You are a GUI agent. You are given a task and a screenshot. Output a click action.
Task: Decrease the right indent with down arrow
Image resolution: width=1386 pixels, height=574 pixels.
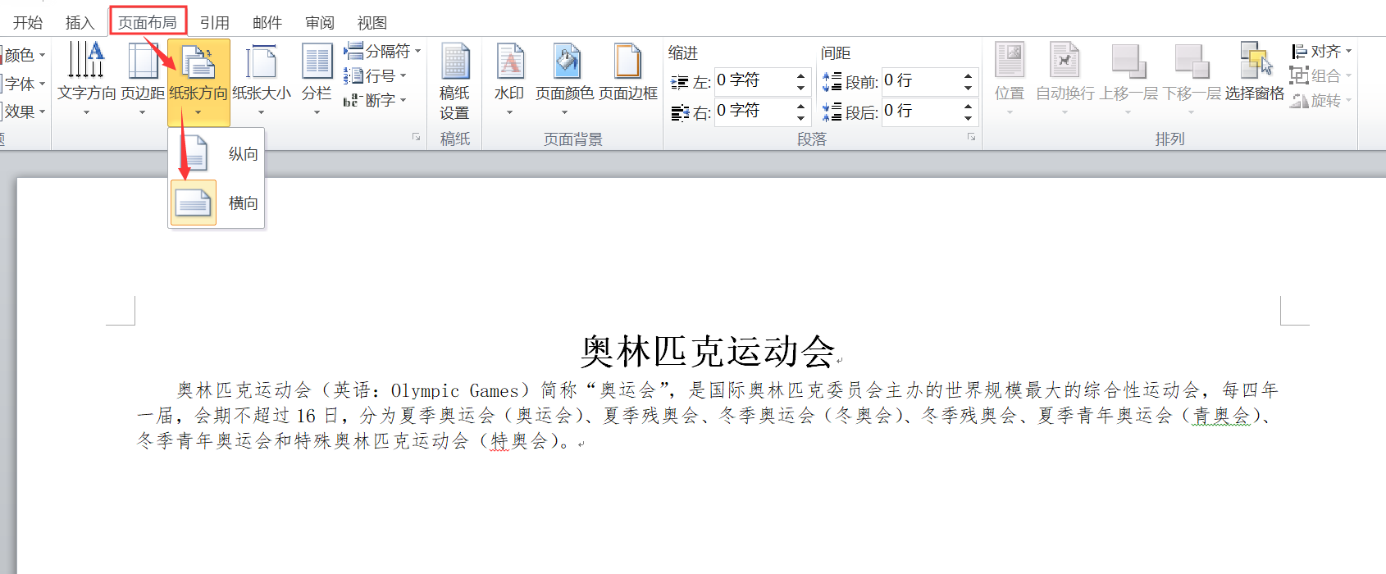click(x=801, y=117)
